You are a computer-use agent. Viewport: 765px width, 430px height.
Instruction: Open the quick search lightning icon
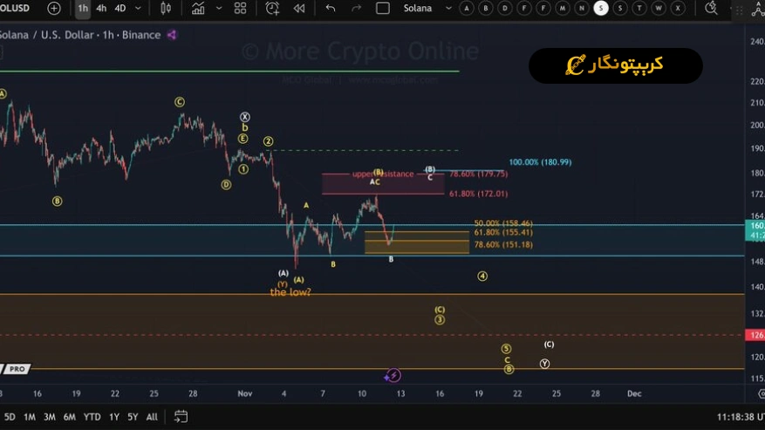(712, 9)
